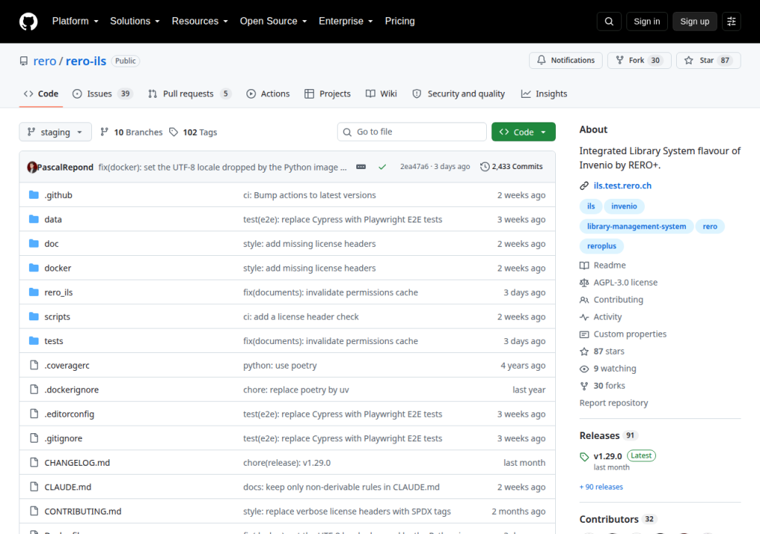Open the + 90 releases link
This screenshot has width=760, height=534.
[x=601, y=487]
